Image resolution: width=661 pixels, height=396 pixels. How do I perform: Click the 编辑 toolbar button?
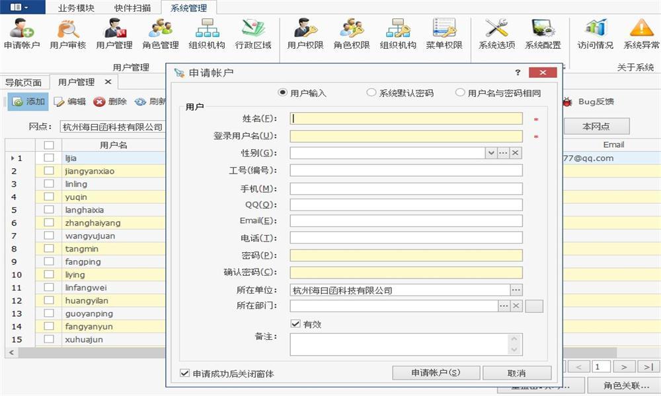[71, 102]
